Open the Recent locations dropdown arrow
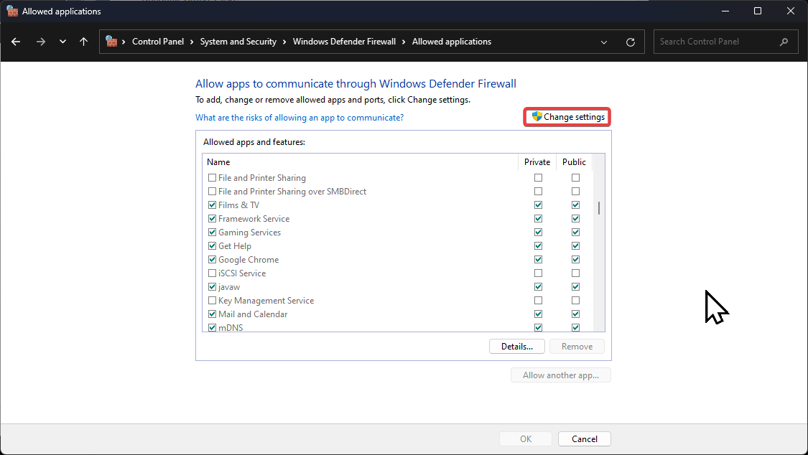 click(x=62, y=42)
